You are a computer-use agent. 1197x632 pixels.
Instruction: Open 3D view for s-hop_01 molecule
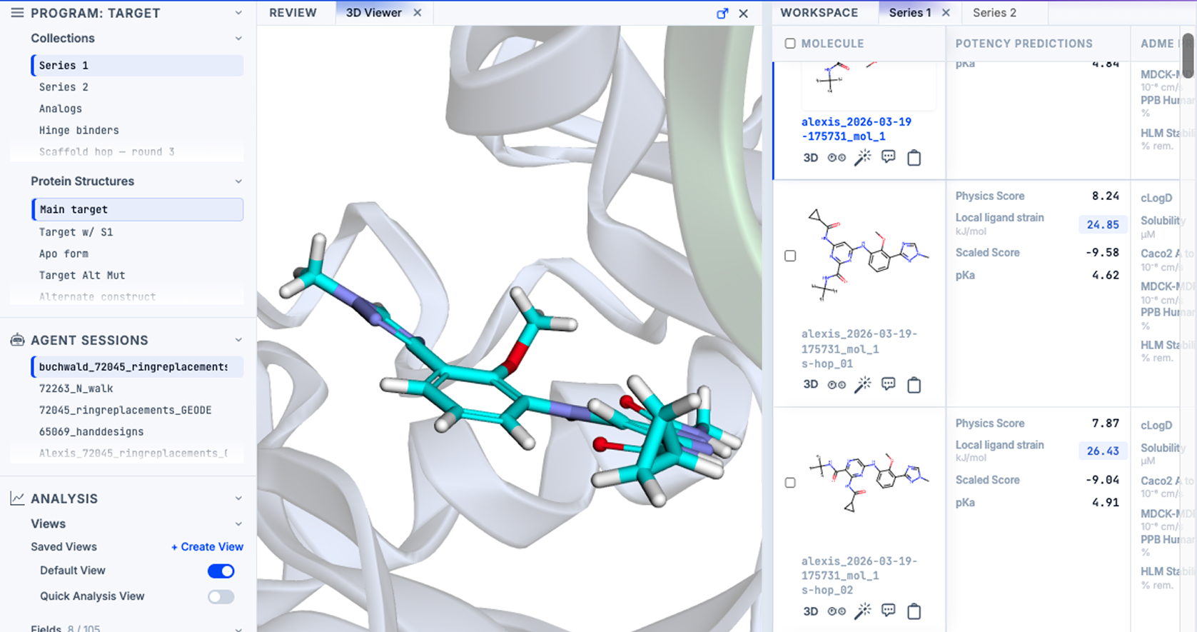tap(811, 384)
